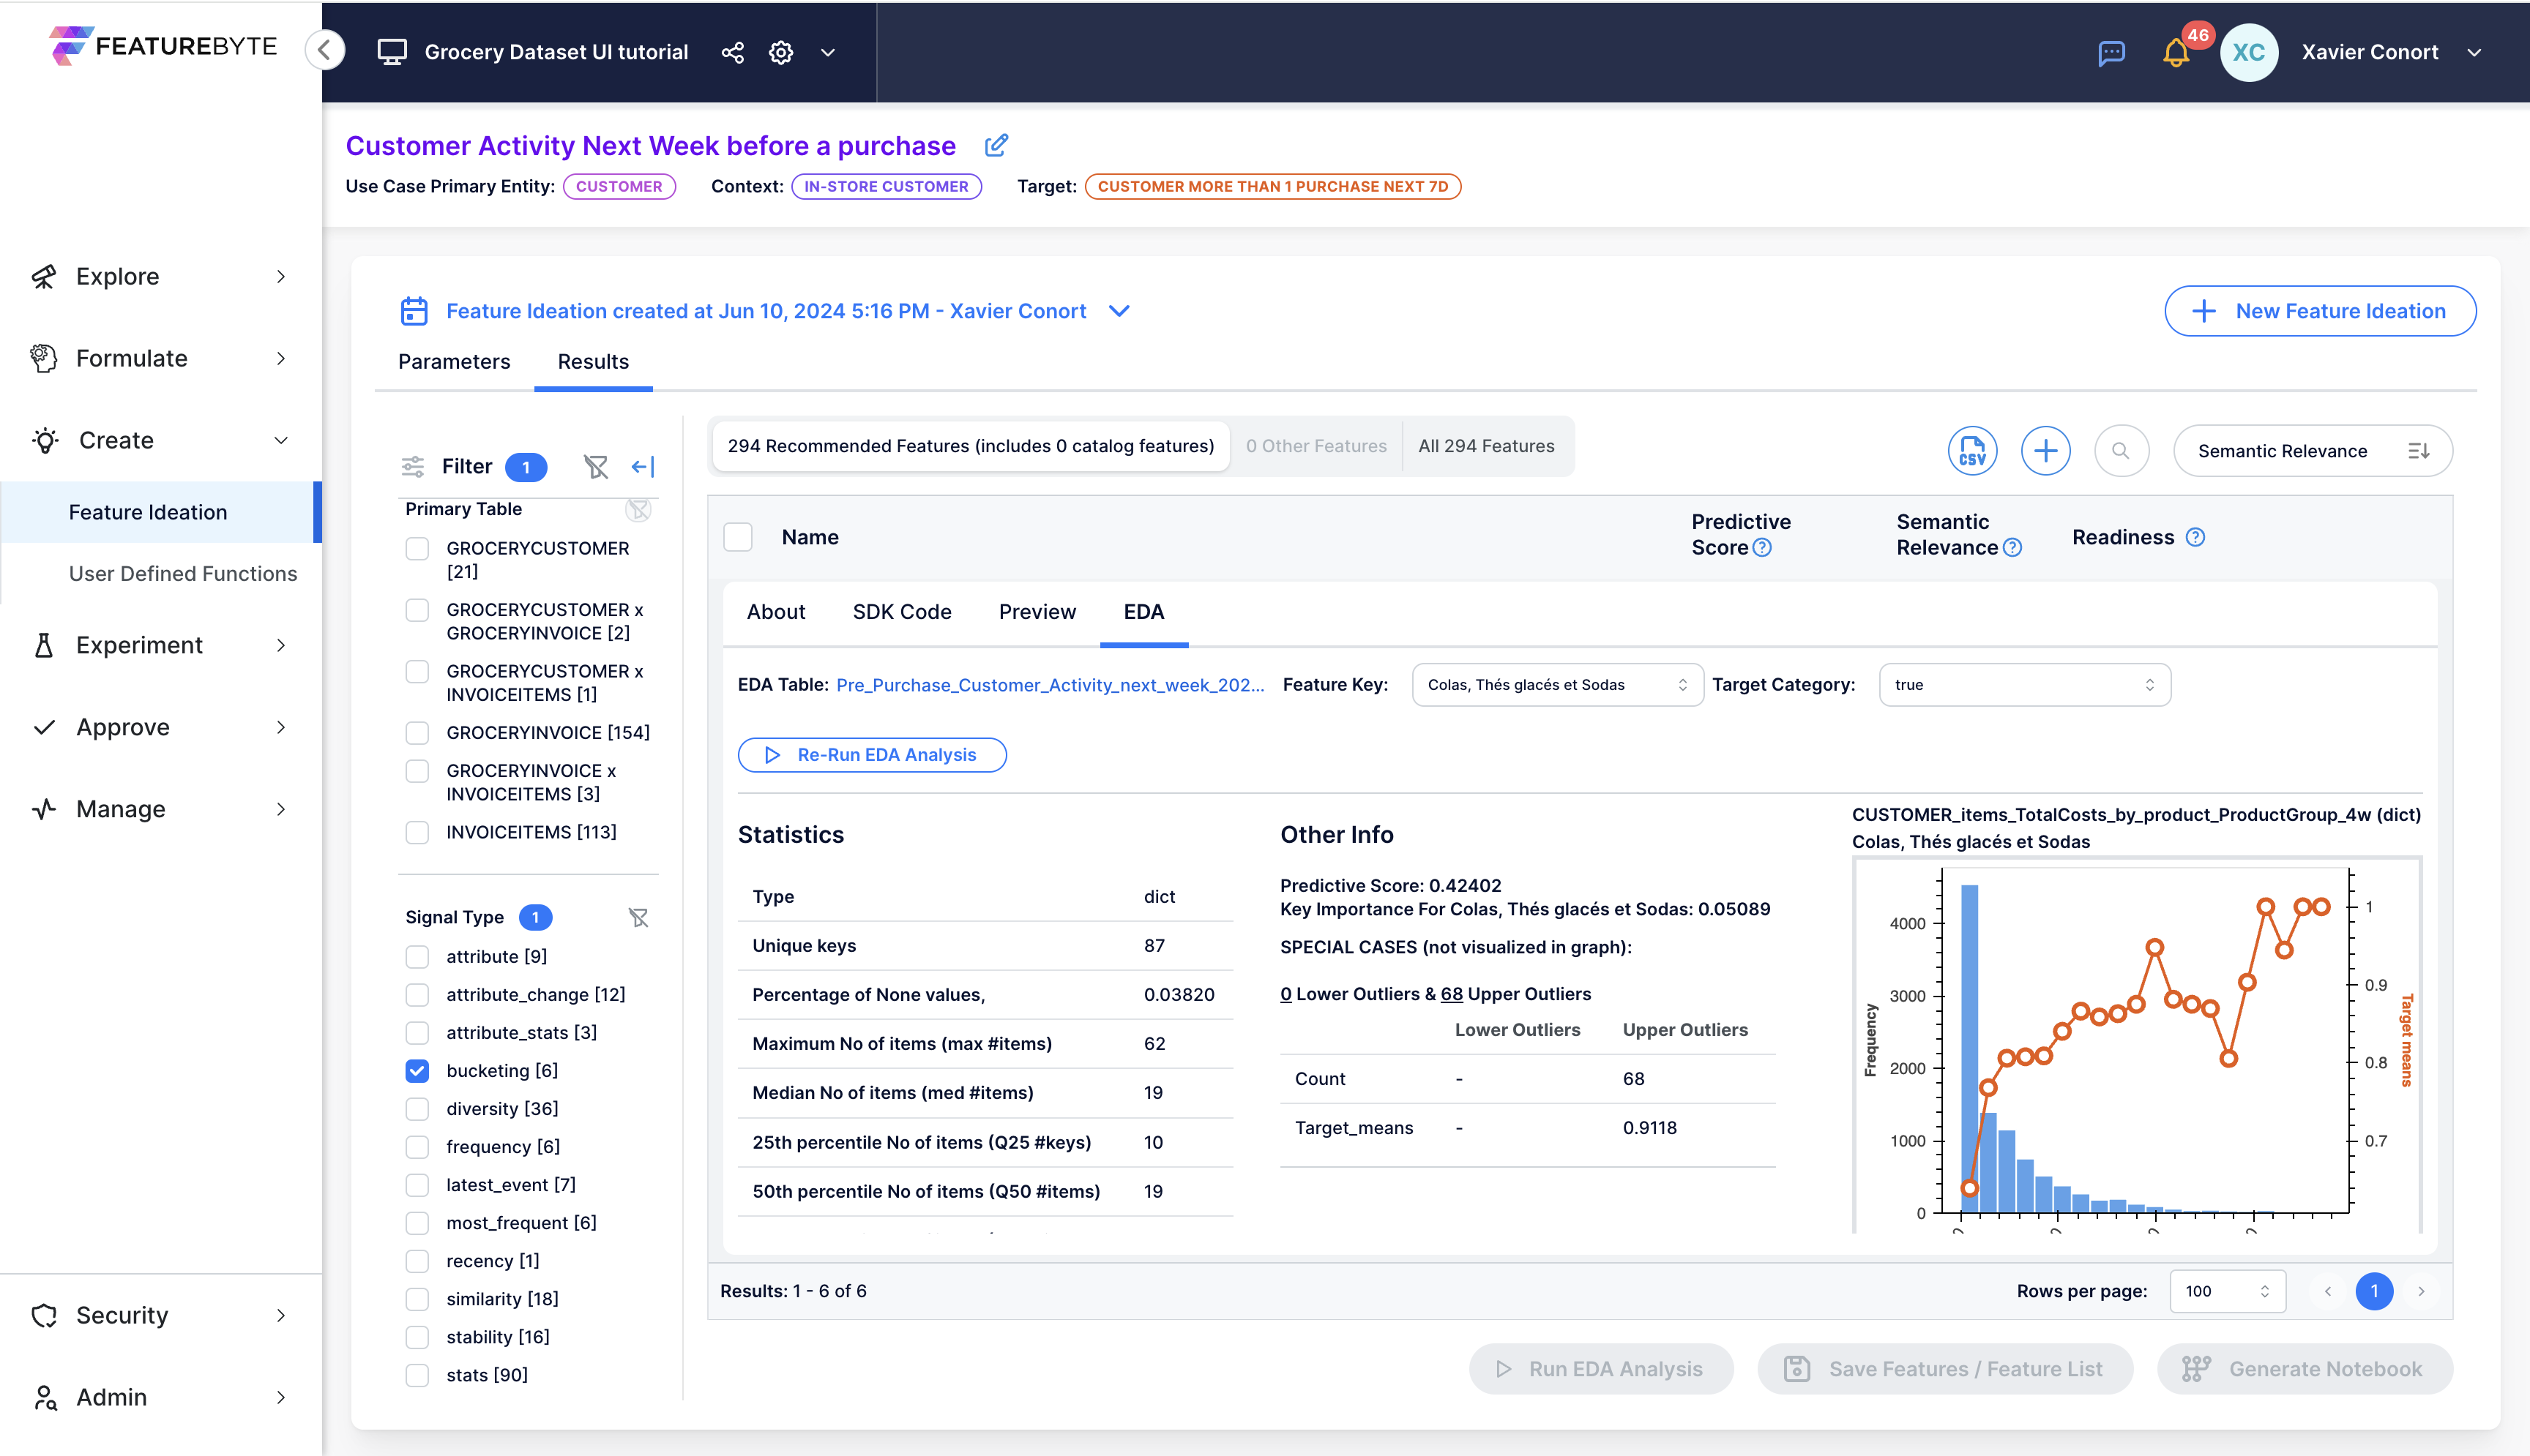Click the XC user avatar
This screenshot has width=2530, height=1456.
click(2249, 52)
